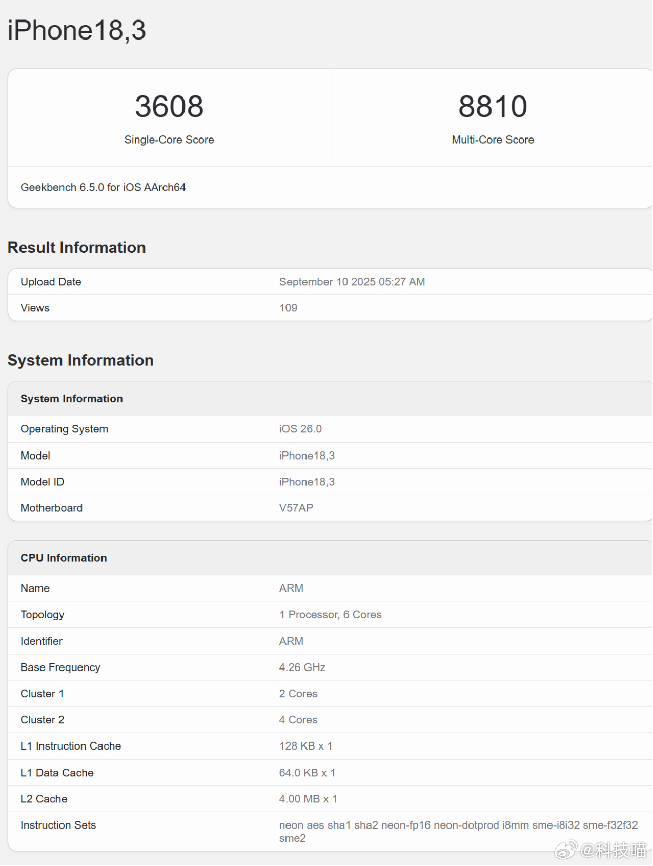
Task: Click the System Information table header
Action: (72, 399)
